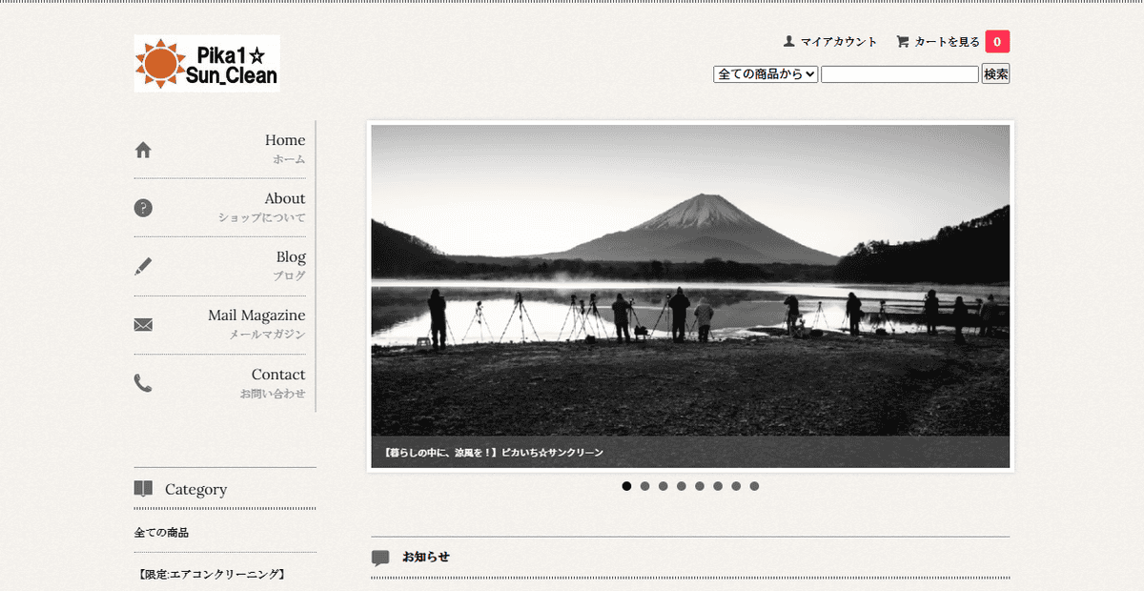
Task: Switch to the last slideshow dot
Action: (754, 486)
